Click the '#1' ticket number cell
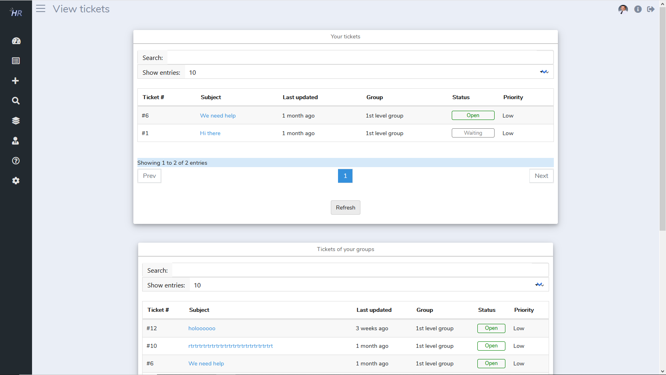666x375 pixels. click(145, 133)
